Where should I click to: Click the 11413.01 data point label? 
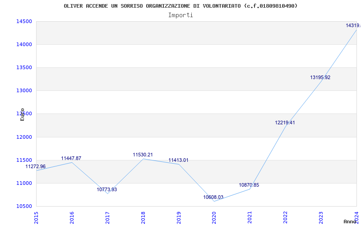[x=178, y=160]
